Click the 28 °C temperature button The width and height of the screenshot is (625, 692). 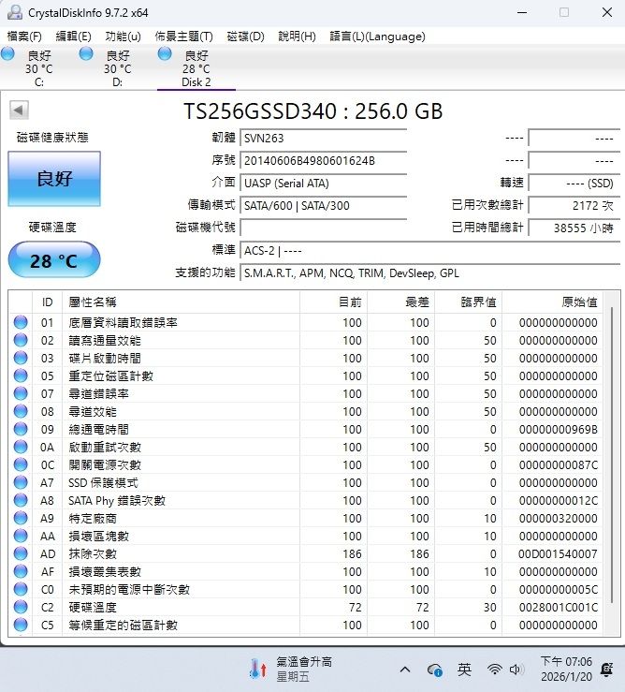[53, 260]
